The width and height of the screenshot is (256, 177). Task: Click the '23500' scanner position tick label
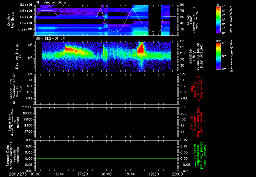pyautogui.click(x=28, y=107)
